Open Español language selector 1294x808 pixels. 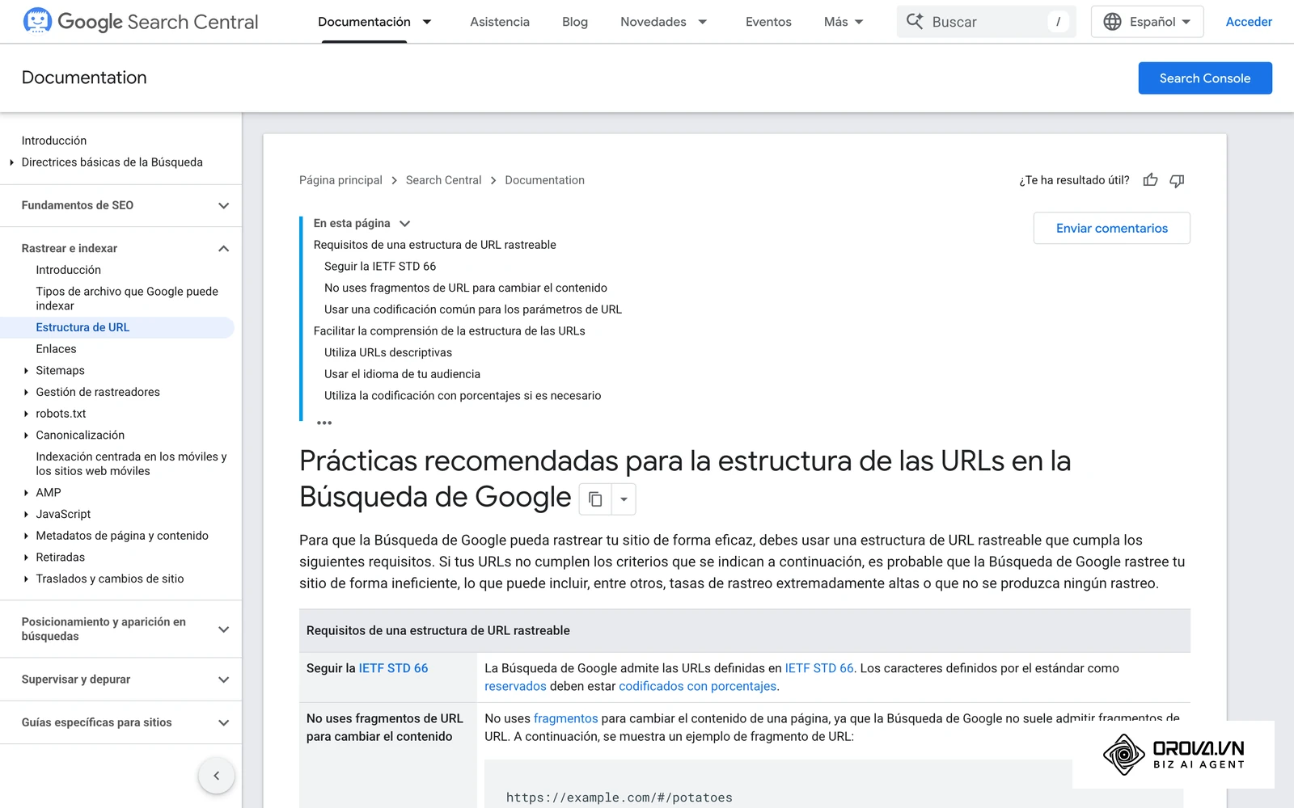pyautogui.click(x=1147, y=22)
